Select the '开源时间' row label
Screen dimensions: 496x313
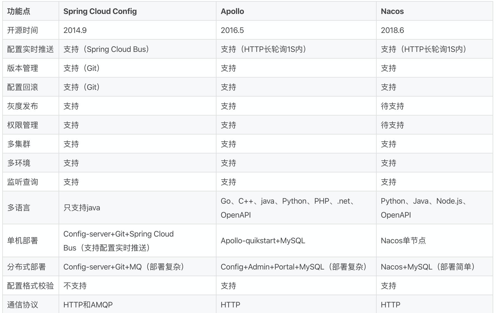tap(31, 30)
